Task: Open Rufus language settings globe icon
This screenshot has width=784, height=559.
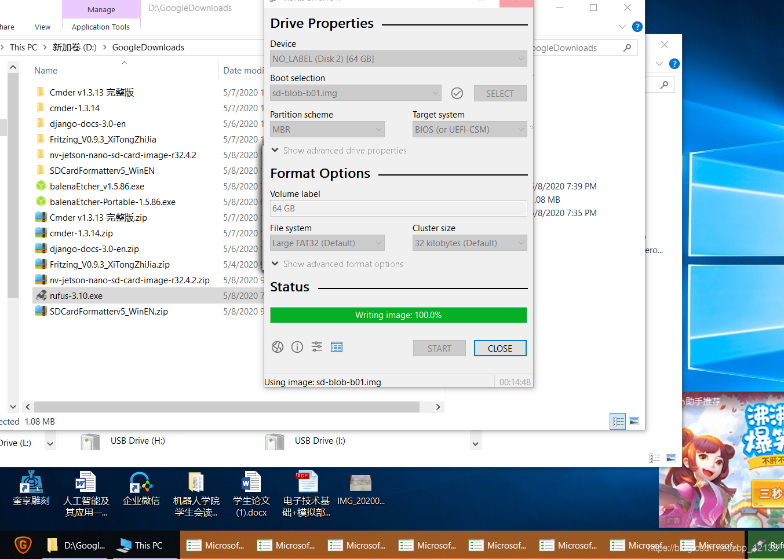Action: pos(278,347)
